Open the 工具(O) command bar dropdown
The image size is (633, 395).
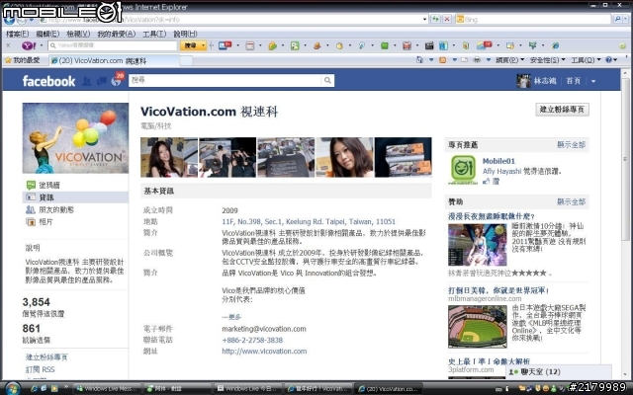[586, 60]
